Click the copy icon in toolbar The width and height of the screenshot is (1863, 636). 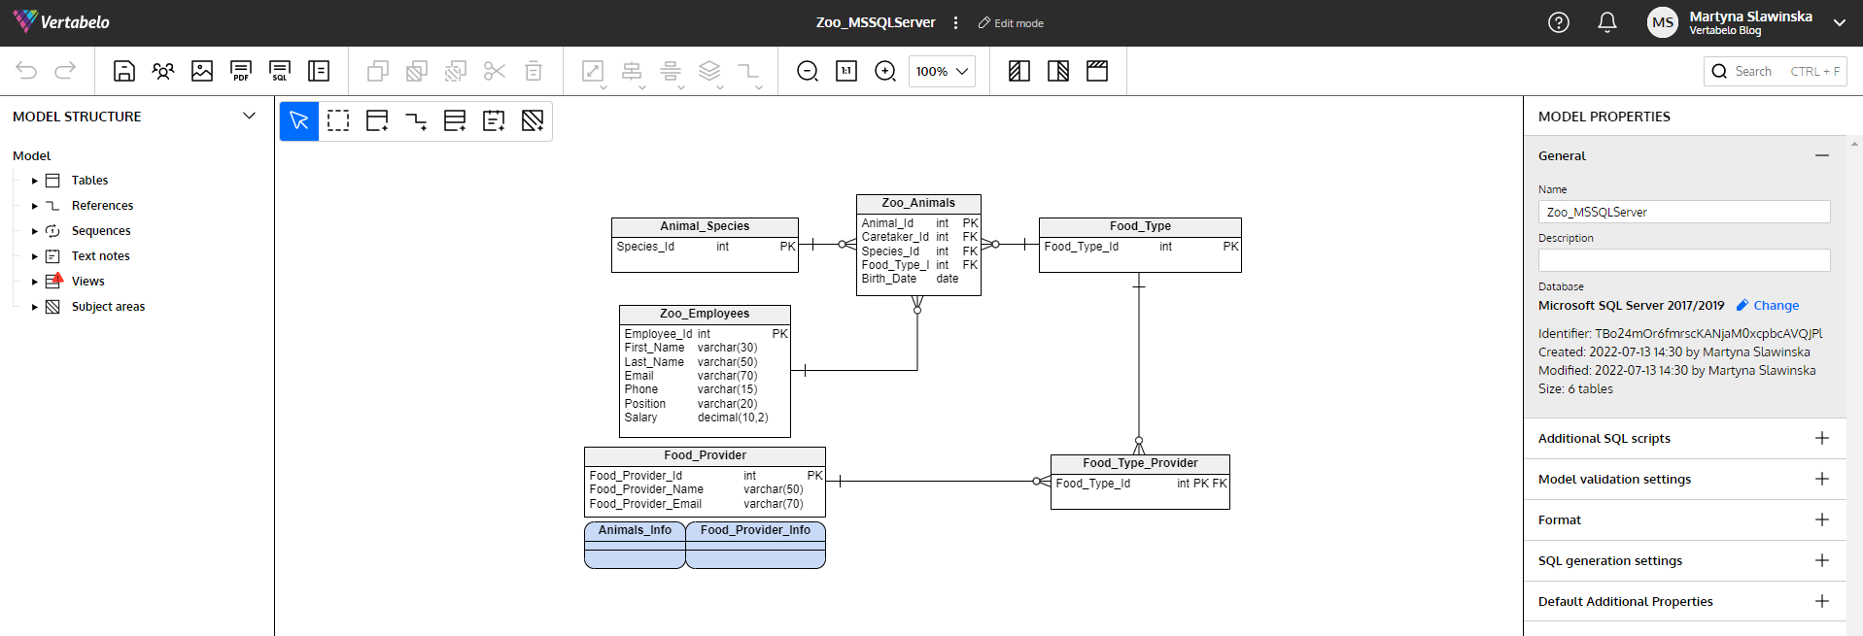pos(378,71)
